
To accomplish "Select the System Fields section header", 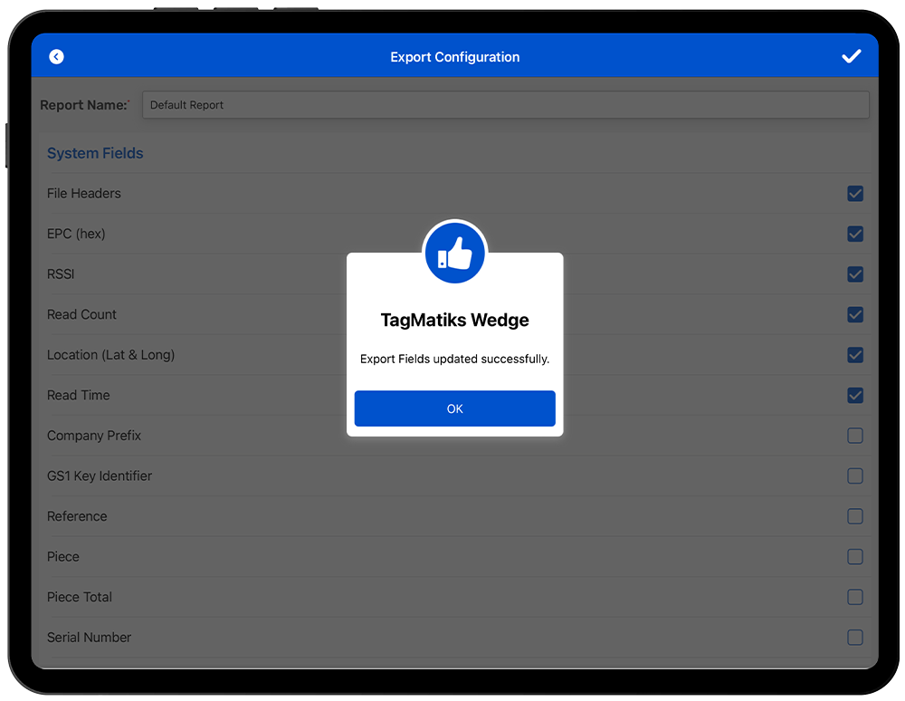I will point(95,154).
